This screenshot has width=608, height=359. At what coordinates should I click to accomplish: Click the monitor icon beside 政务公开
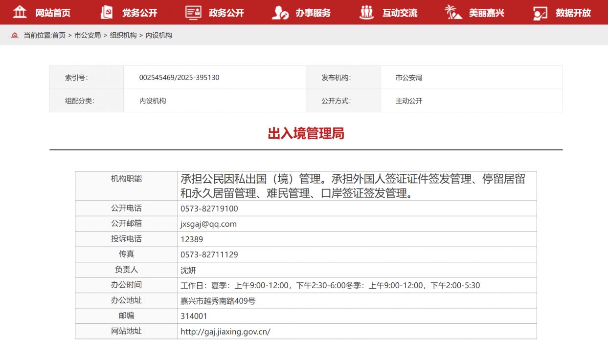pyautogui.click(x=193, y=12)
